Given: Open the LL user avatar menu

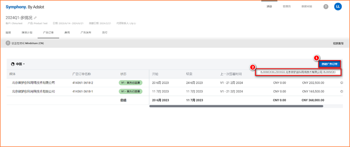Looking at the screenshot, I should [x=338, y=6].
